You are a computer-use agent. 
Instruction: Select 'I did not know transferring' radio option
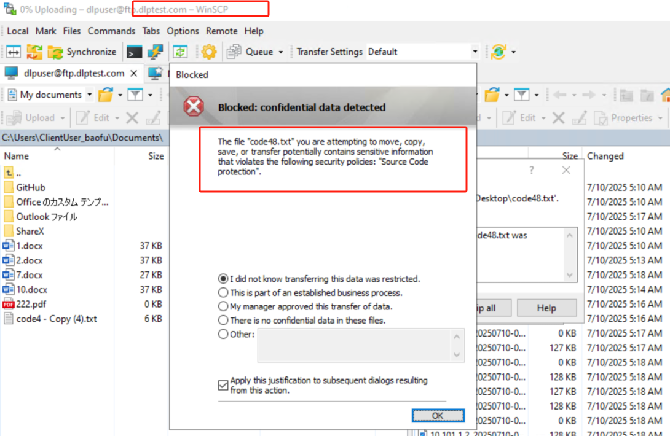(223, 279)
